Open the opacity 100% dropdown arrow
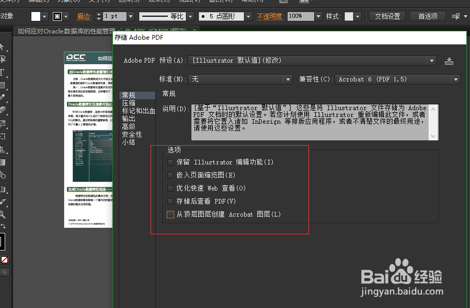 point(318,16)
